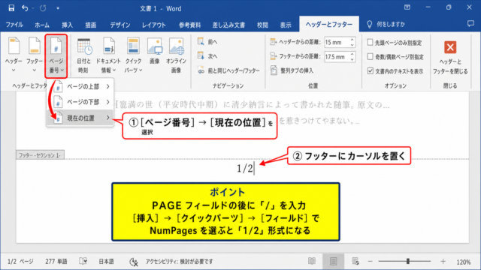The height and width of the screenshot is (270, 481).
Task: Click the Save icon in title bar
Action: pos(11,8)
